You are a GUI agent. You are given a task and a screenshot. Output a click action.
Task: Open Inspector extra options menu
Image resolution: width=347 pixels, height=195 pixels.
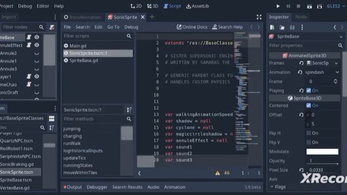[x=302, y=27]
